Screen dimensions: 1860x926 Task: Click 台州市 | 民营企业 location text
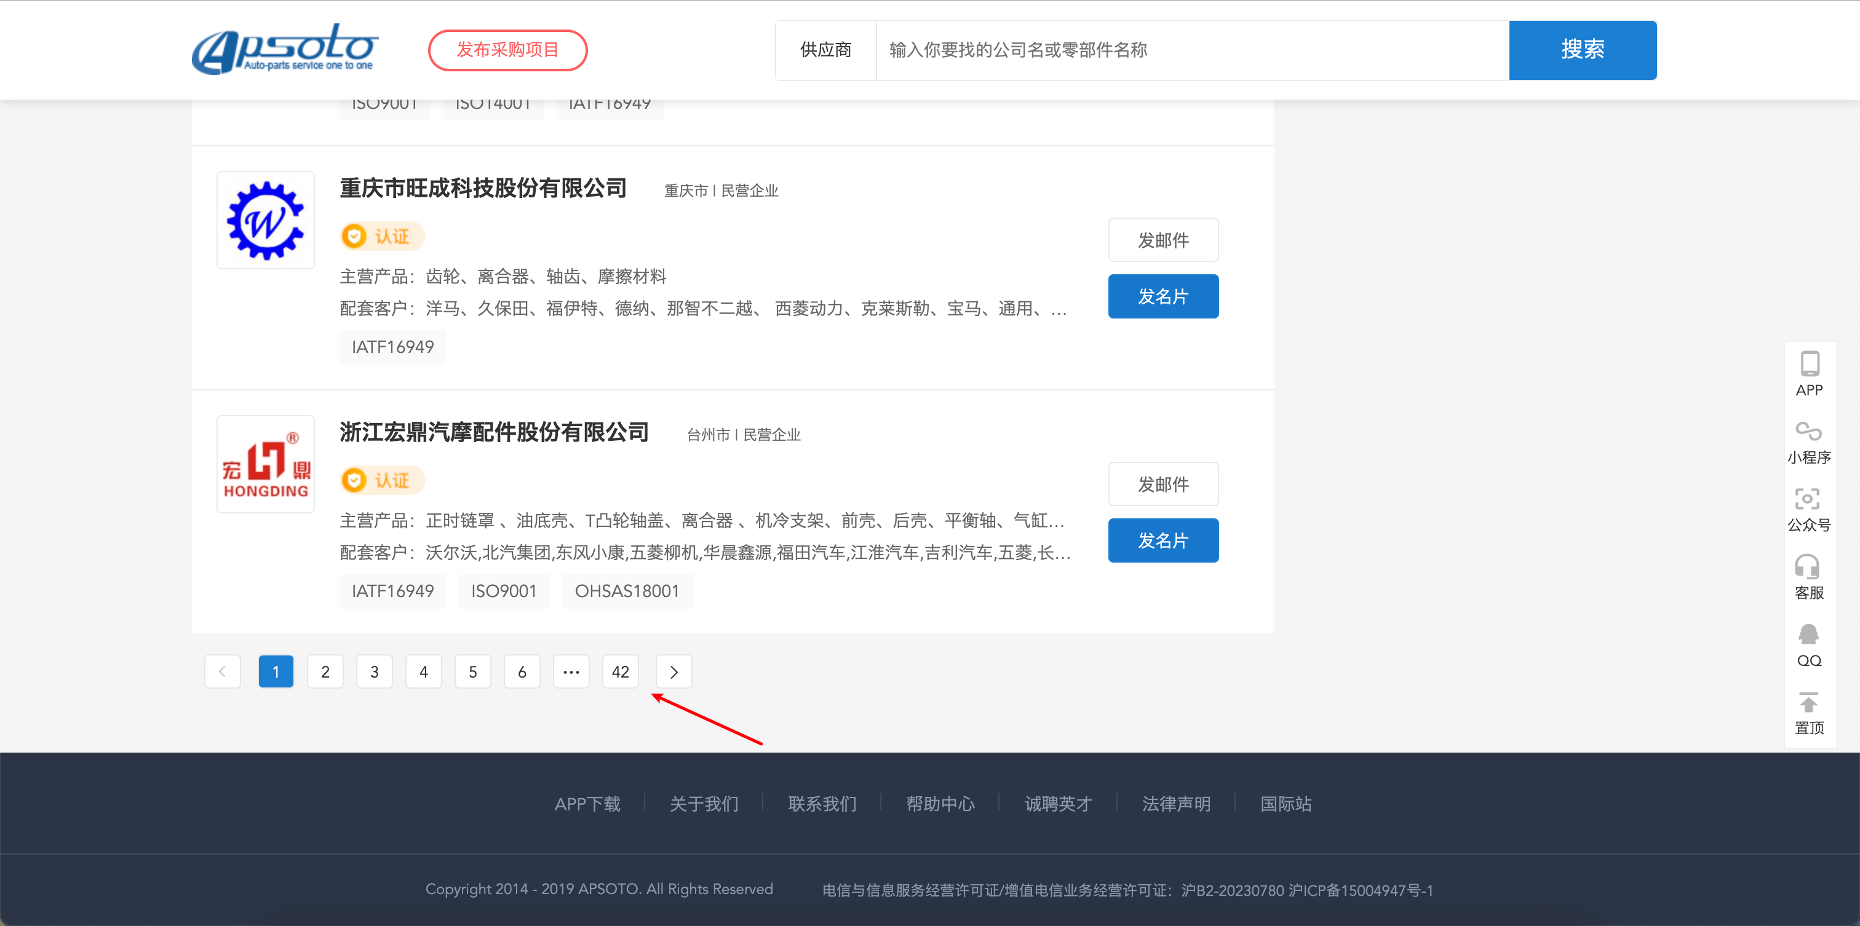(744, 435)
